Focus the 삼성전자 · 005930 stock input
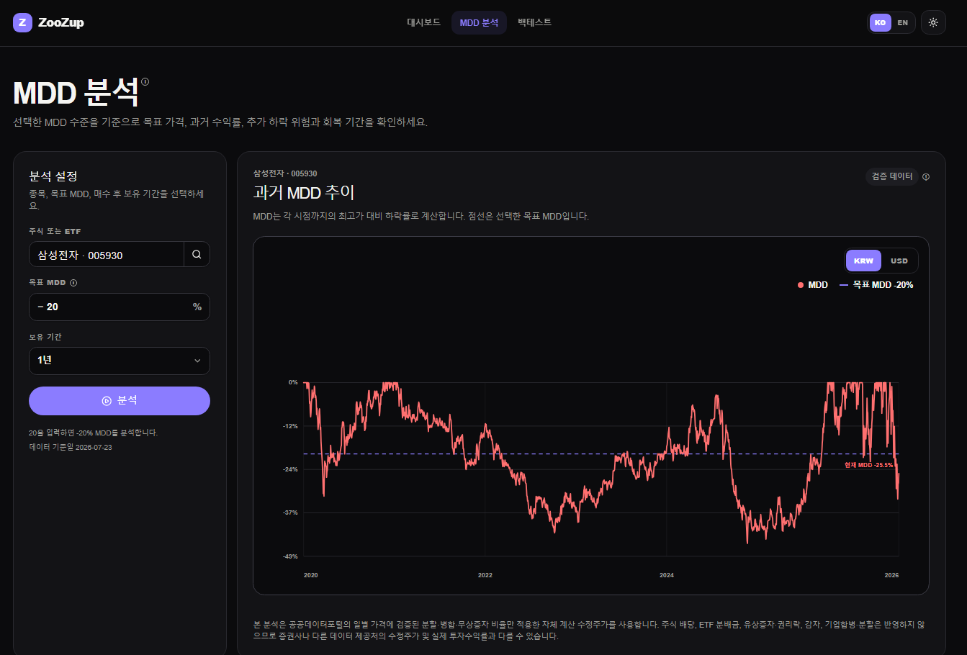 pyautogui.click(x=107, y=255)
